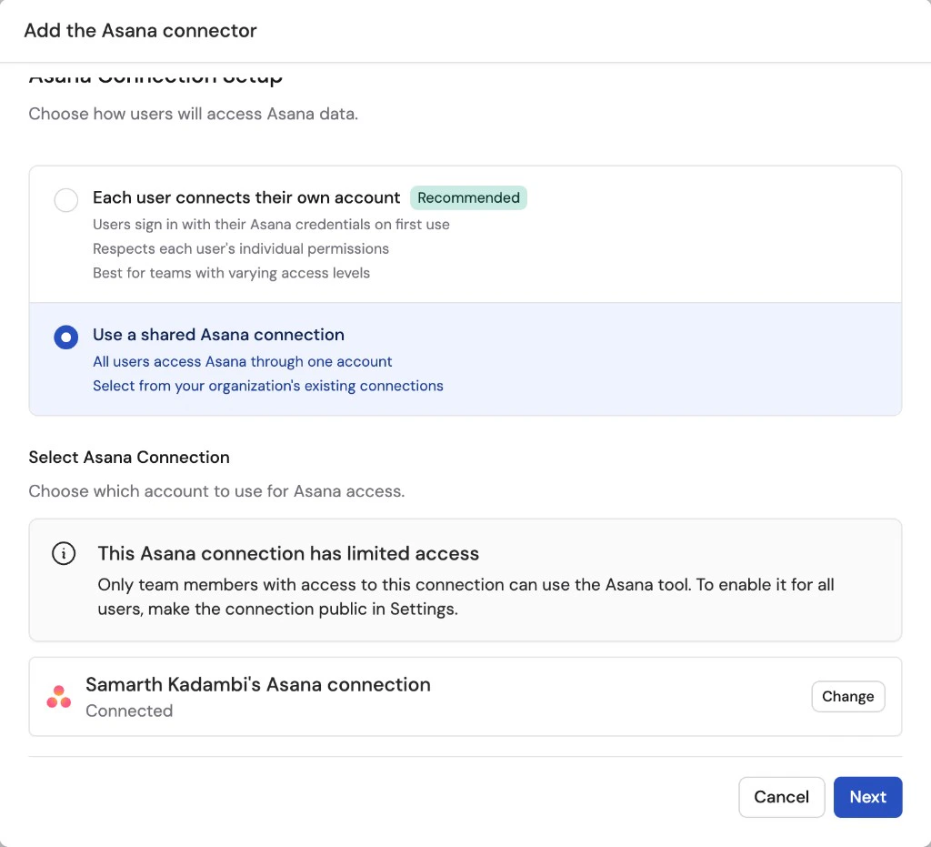
Task: Click the 'Recommended' badge
Action: point(468,197)
